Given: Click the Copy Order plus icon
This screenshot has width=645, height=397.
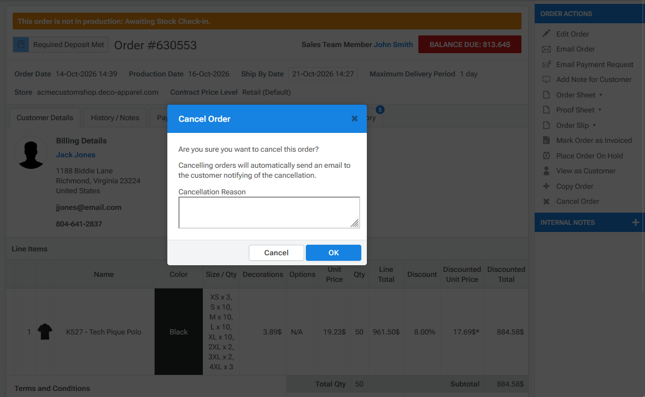Looking at the screenshot, I should tap(546, 186).
